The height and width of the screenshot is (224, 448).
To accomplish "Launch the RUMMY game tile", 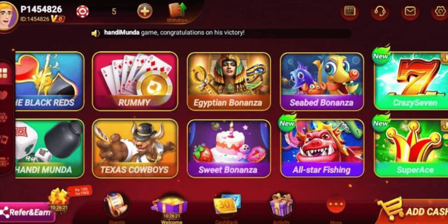I will [x=135, y=81].
